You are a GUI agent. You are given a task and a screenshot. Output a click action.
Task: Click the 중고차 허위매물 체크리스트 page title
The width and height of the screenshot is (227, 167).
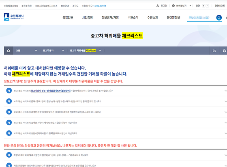[x=117, y=36]
